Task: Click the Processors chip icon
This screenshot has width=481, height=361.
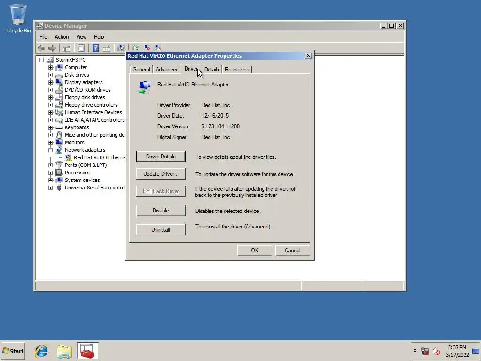Action: (59, 173)
